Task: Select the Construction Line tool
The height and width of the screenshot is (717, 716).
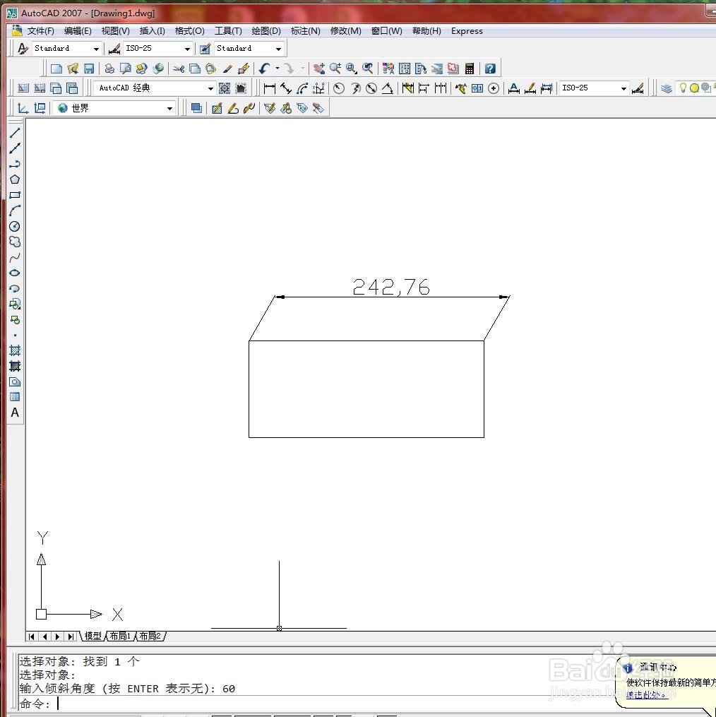Action: (15, 148)
